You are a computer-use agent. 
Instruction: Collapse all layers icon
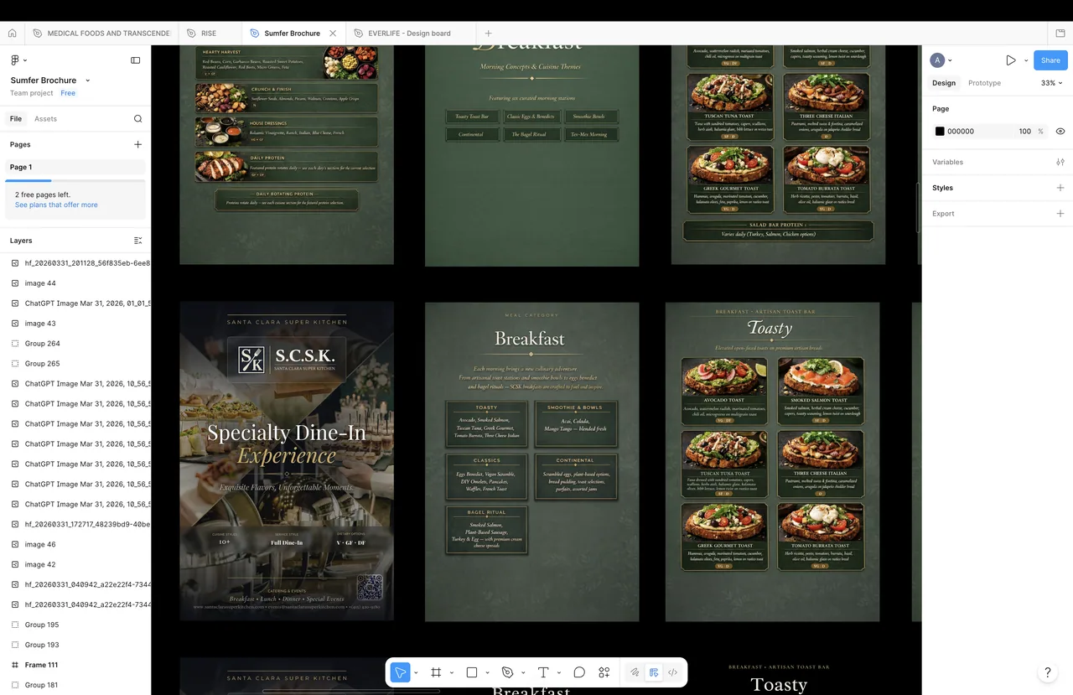pos(138,241)
